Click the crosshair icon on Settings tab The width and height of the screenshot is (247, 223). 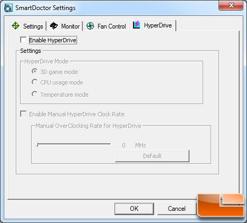click(15, 26)
